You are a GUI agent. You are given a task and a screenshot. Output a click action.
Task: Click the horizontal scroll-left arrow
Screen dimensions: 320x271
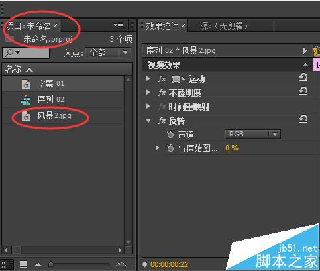click(x=6, y=250)
